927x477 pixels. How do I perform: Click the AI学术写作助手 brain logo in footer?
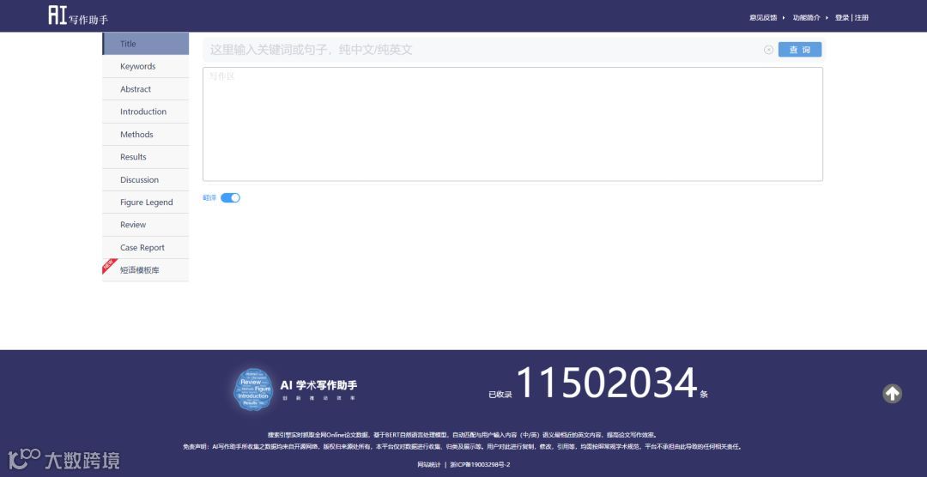click(x=253, y=389)
